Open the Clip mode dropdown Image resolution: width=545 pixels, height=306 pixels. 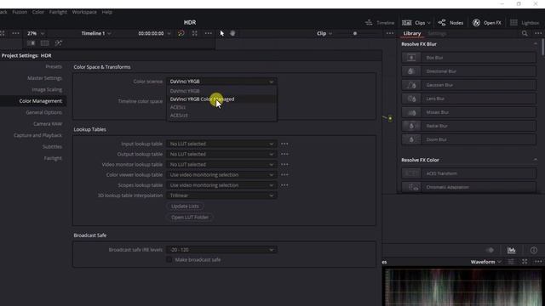coord(324,33)
